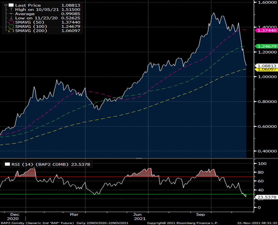This screenshot has width=278, height=225.
Task: Click the 1.00000 price axis label
Action: pos(267,77)
